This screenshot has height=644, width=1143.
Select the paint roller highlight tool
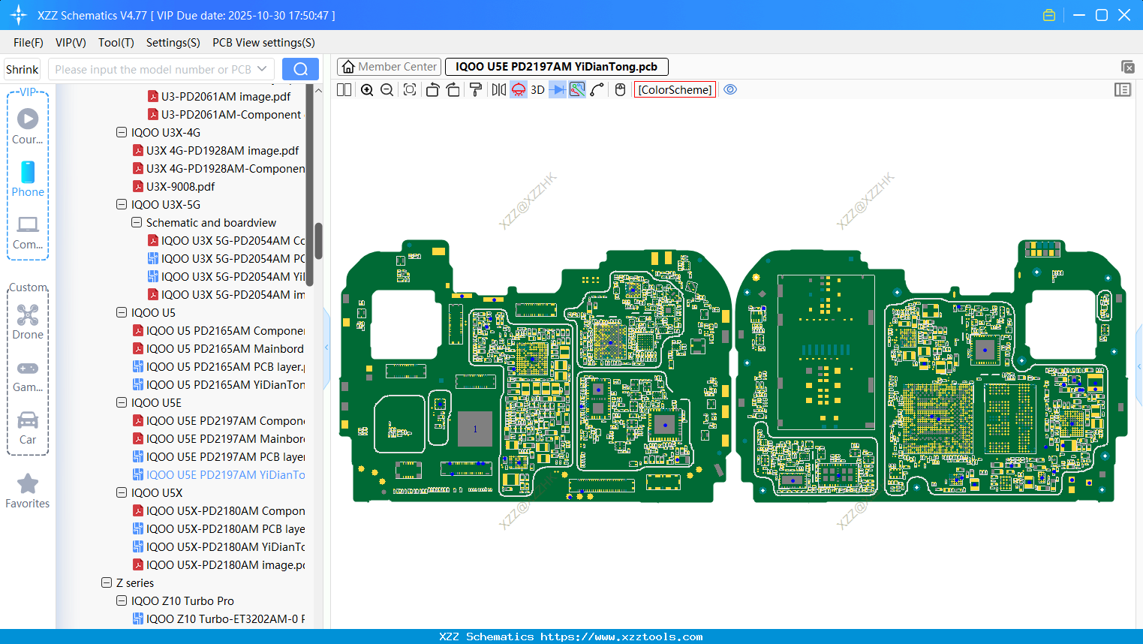point(475,89)
